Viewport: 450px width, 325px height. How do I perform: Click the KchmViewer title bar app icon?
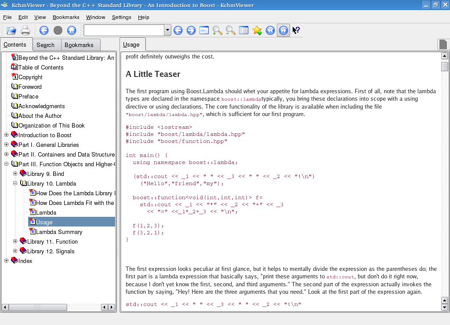[4, 5]
